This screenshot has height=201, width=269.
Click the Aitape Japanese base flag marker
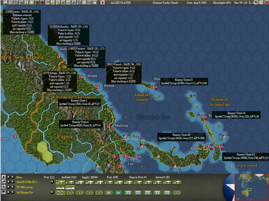pos(81,77)
